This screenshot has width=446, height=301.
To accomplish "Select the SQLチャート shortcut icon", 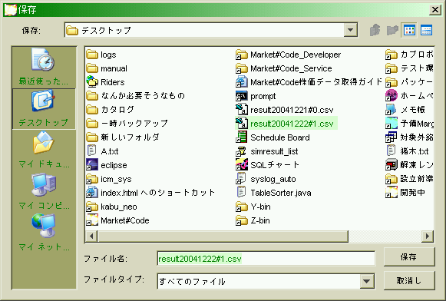I will pos(242,165).
